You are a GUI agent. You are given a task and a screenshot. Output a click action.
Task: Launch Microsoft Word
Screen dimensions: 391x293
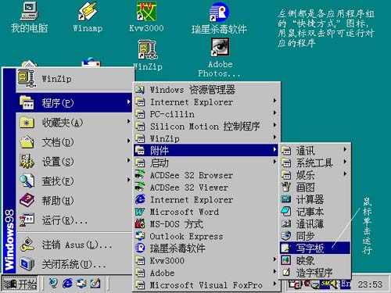point(206,212)
